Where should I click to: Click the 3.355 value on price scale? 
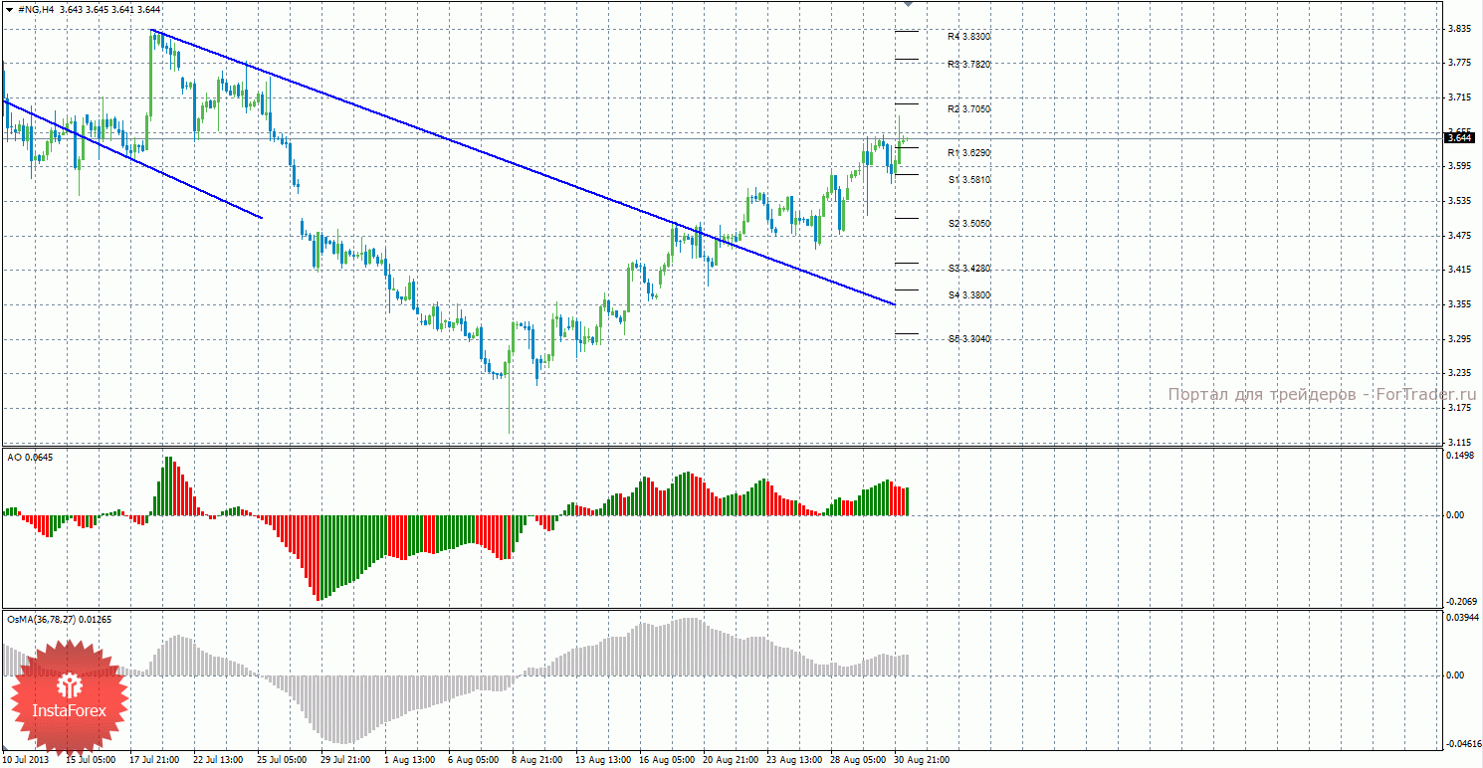tap(1460, 304)
